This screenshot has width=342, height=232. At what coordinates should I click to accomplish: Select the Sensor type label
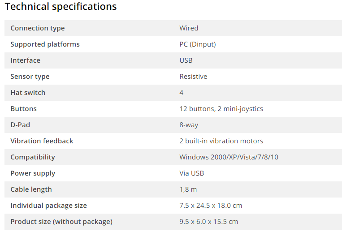click(30, 77)
